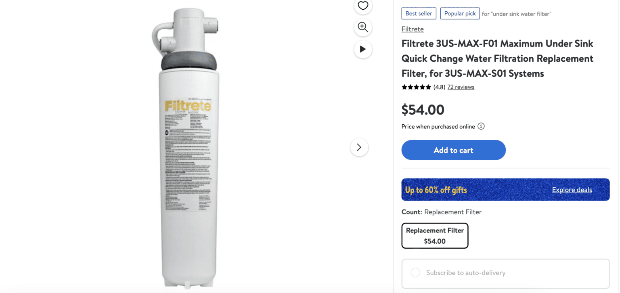Open Explore deals in the gifts banner
Image resolution: width=620 pixels, height=293 pixels.
(x=572, y=190)
